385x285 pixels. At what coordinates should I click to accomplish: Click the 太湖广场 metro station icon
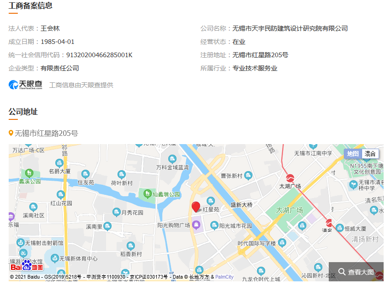pyautogui.click(x=290, y=178)
